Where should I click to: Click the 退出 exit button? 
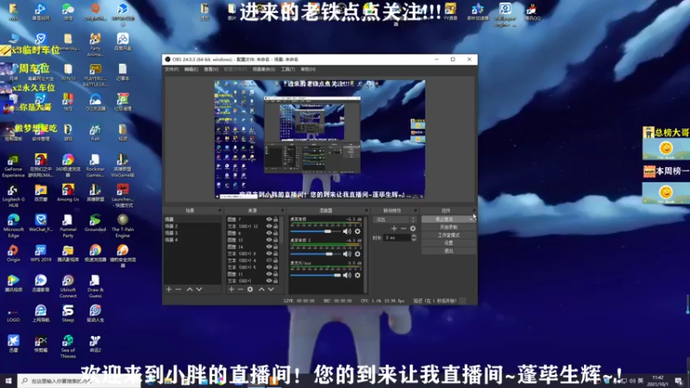(448, 251)
